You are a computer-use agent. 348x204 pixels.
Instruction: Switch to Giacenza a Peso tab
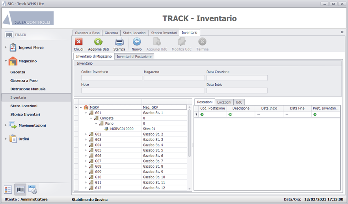(x=87, y=33)
